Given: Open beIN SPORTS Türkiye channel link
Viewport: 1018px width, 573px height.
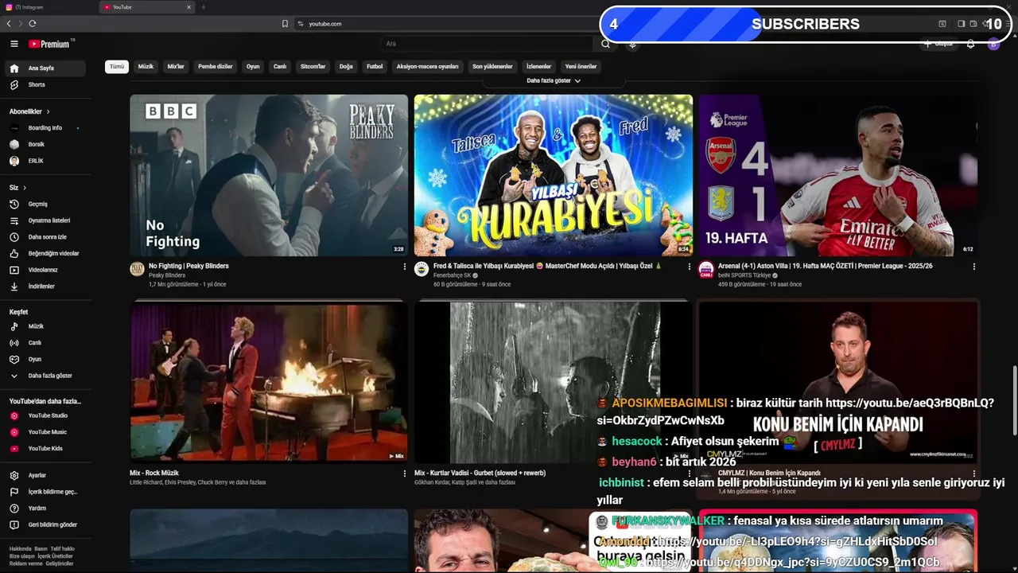Looking at the screenshot, I should 744,275.
